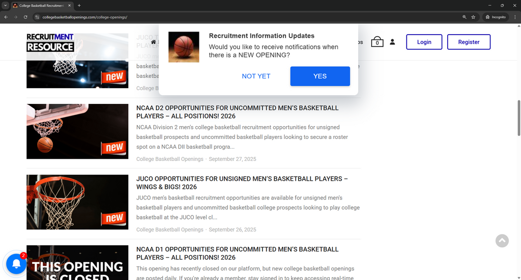Close the College Basketball Recruitment tab
Image resolution: width=521 pixels, height=280 pixels.
pyautogui.click(x=69, y=5)
